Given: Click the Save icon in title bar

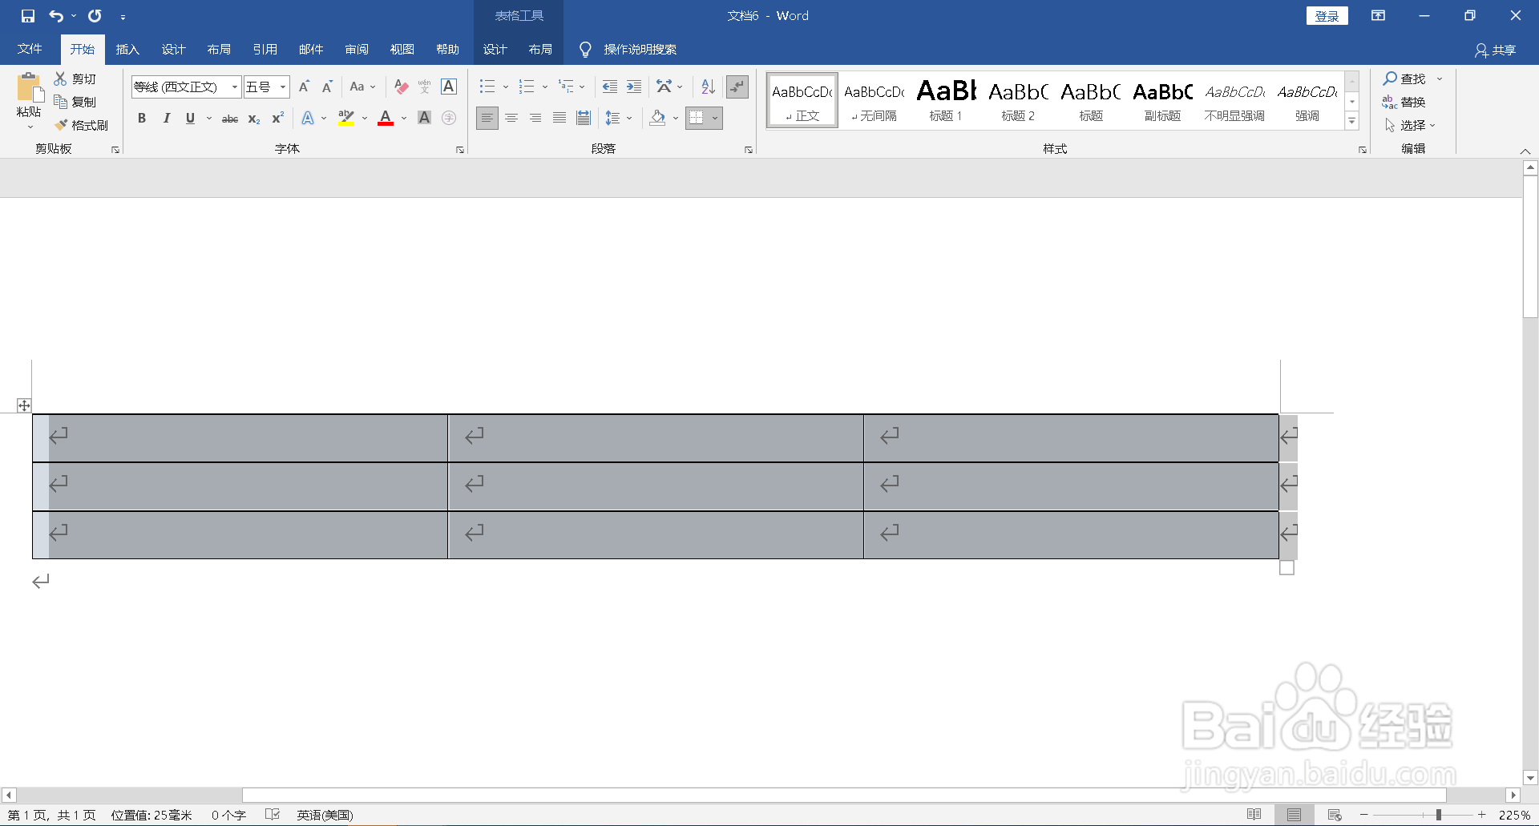Looking at the screenshot, I should tap(28, 16).
